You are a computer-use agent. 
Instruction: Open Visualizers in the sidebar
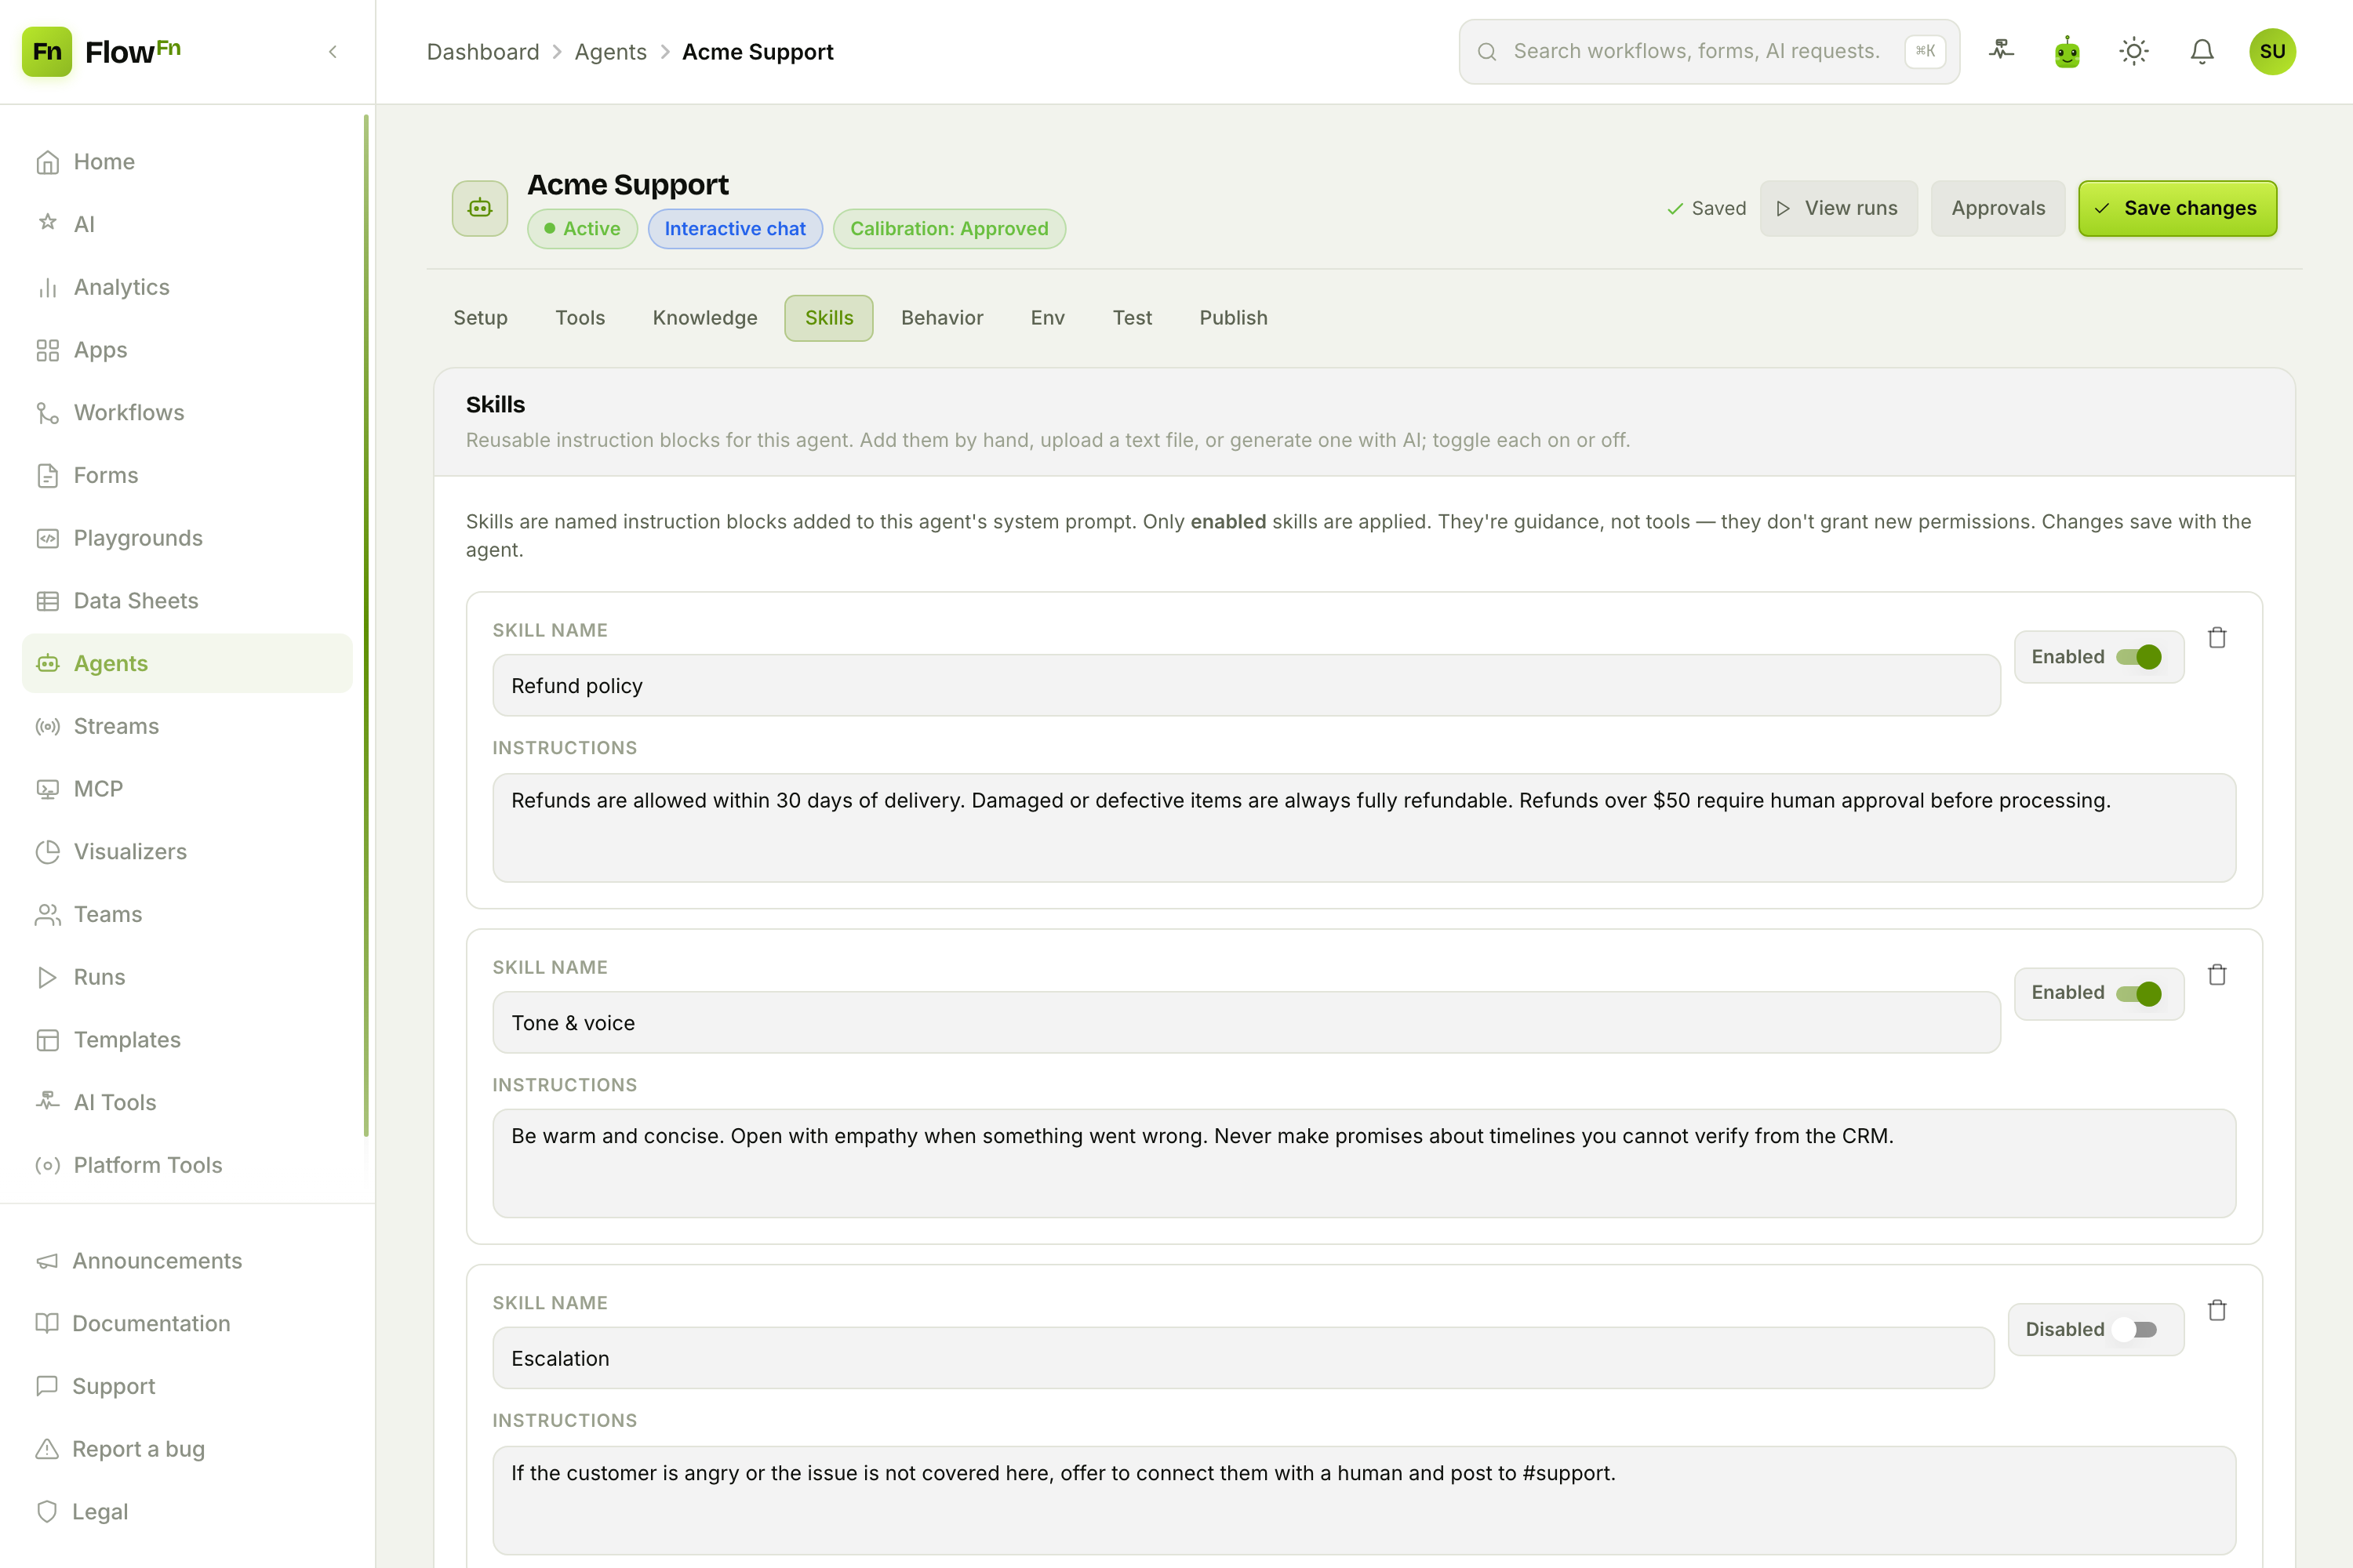(x=187, y=851)
